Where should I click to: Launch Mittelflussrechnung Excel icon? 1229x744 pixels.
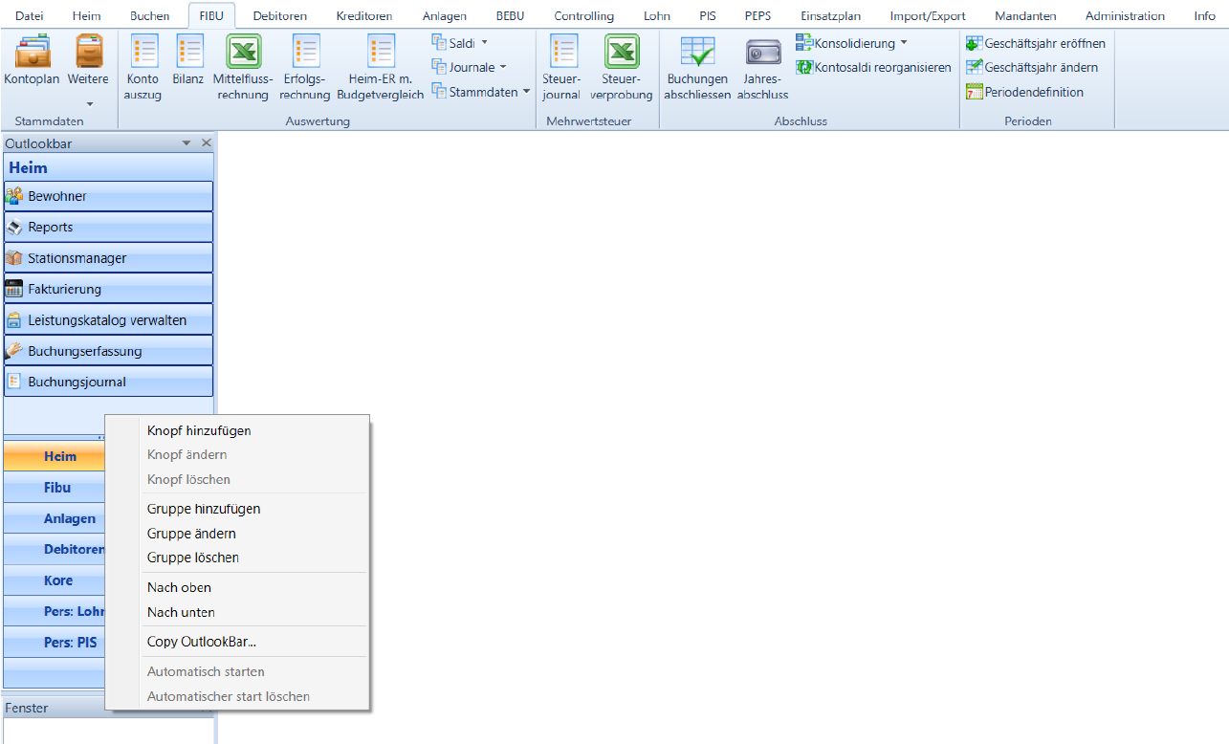pos(243,53)
